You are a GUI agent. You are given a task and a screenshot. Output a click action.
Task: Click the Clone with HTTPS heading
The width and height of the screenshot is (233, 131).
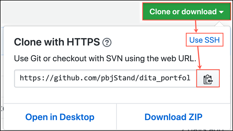[57, 42]
